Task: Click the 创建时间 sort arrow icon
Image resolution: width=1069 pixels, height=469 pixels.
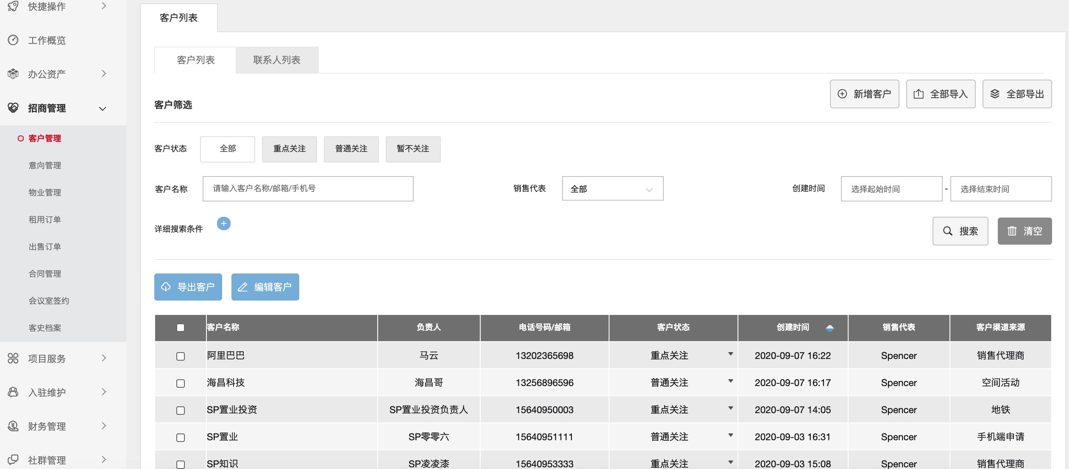Action: tap(830, 328)
